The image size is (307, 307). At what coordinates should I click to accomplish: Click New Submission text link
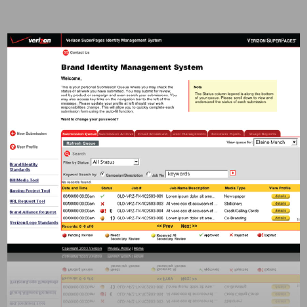(x=32, y=133)
